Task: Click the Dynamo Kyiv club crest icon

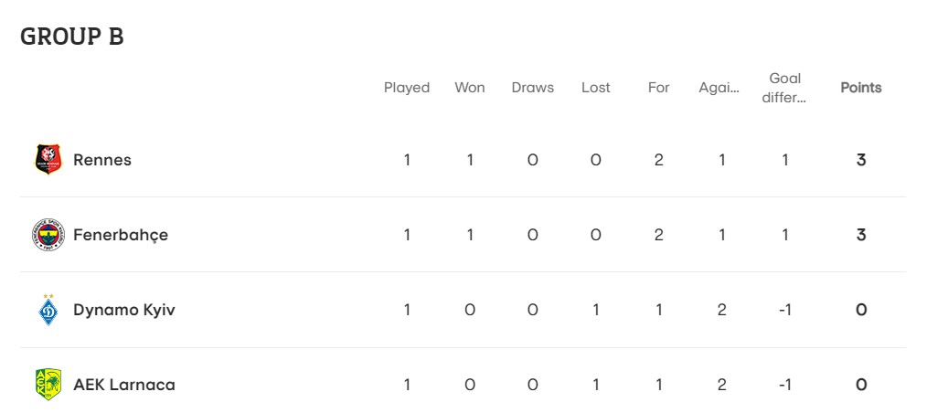Action: (x=48, y=310)
